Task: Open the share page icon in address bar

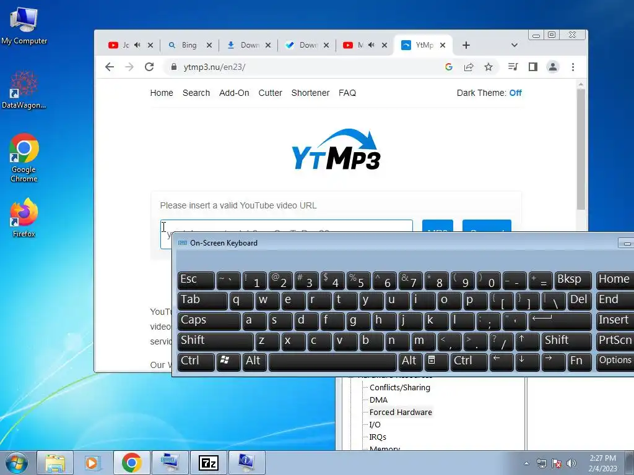Action: pyautogui.click(x=469, y=67)
